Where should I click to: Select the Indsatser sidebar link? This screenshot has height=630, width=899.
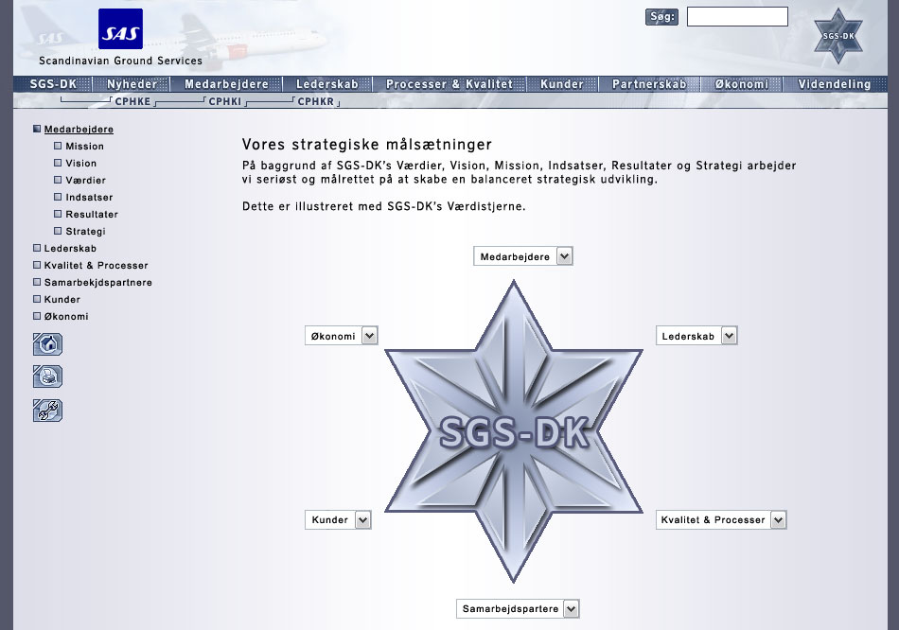click(x=89, y=197)
